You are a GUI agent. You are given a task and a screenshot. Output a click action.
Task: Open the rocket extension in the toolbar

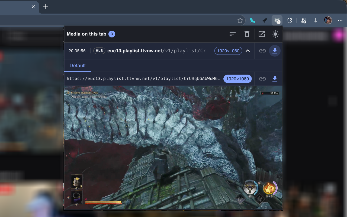(265, 21)
